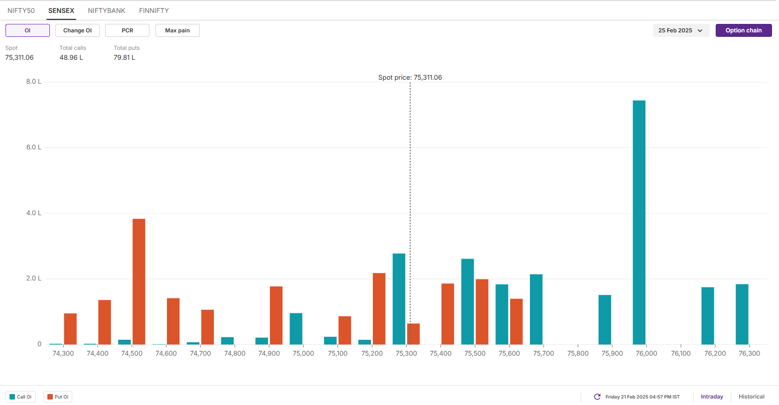Switch to the Historical view
The image size is (779, 405).
752,397
